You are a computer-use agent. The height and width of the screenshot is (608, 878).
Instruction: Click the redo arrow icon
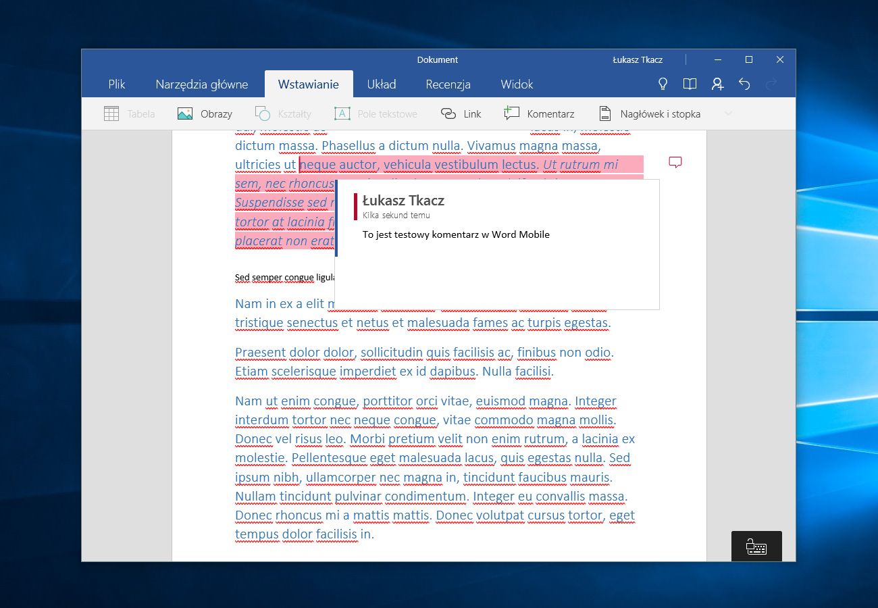click(771, 84)
